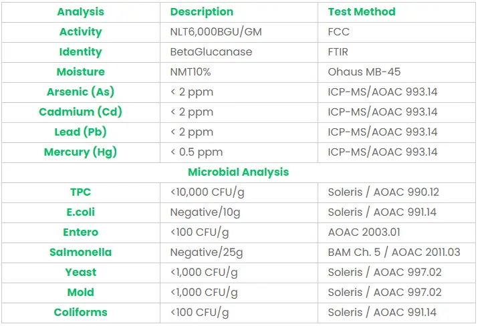478x326 pixels.
Task: Select the Activity row label
Action: point(80,32)
